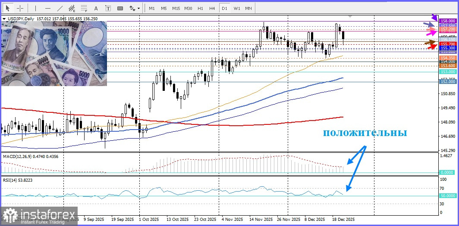The height and width of the screenshot is (226, 459).
Task: Click the chart shift triangle marker
Action: [350, 16]
